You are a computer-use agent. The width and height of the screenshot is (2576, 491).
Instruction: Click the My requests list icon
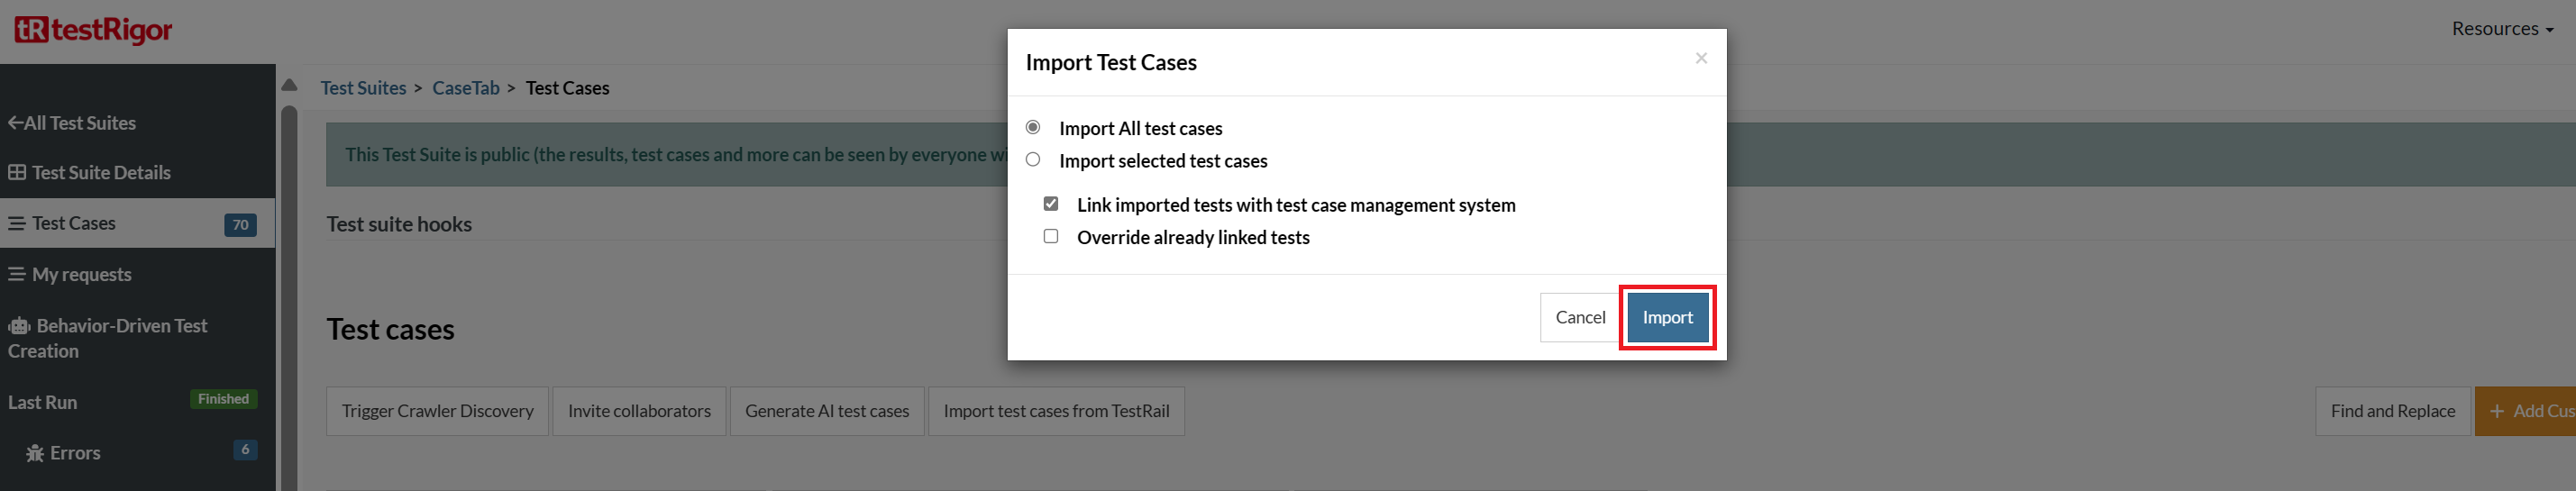coord(17,274)
